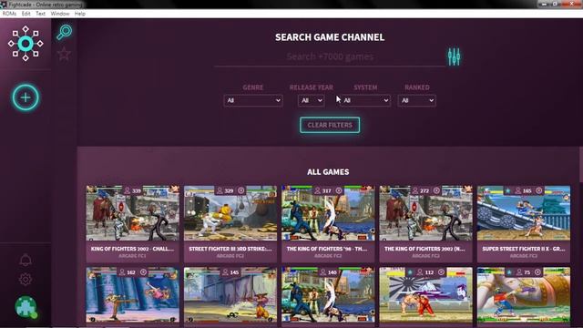Click the ranked circle icon on King of Fighters '98 card
Image resolution: width=583 pixels, height=328 pixels.
339,190
